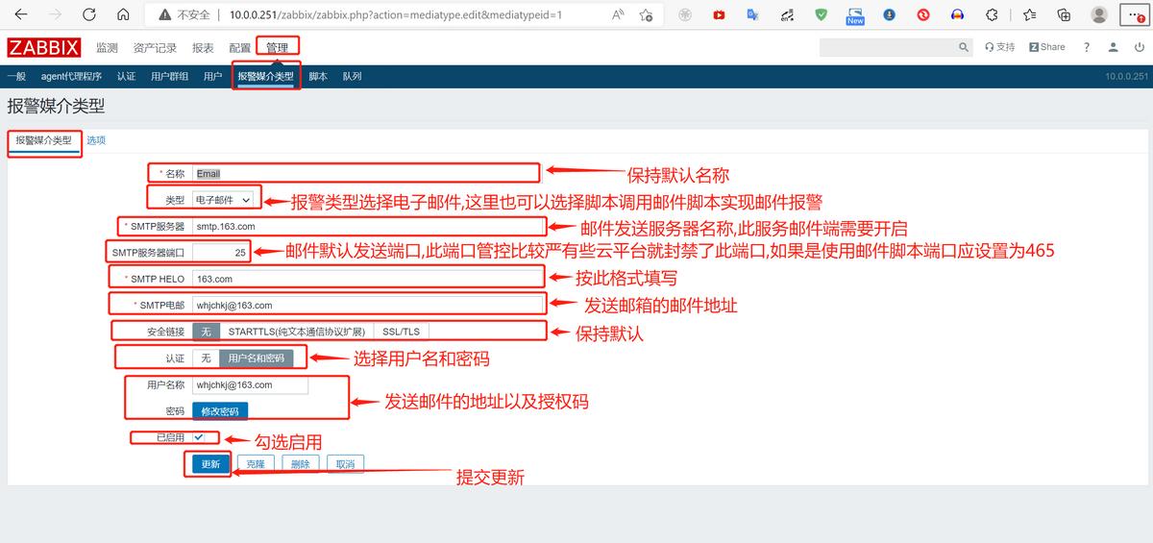1153x543 pixels.
Task: Open the agent代理程序 submenu item
Action: 71,77
